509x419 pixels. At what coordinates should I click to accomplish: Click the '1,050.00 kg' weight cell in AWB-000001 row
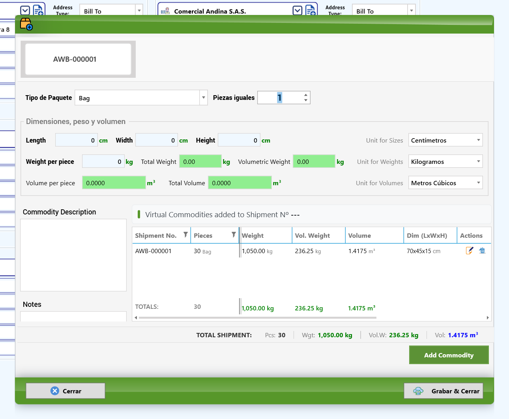point(257,251)
